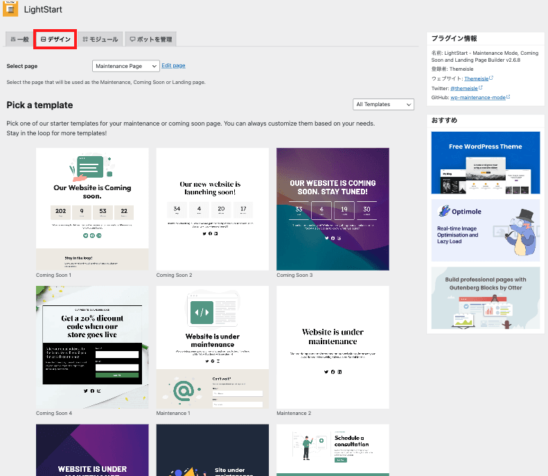Open the Optimole image optimisation banner
548x476 pixels.
point(485,230)
